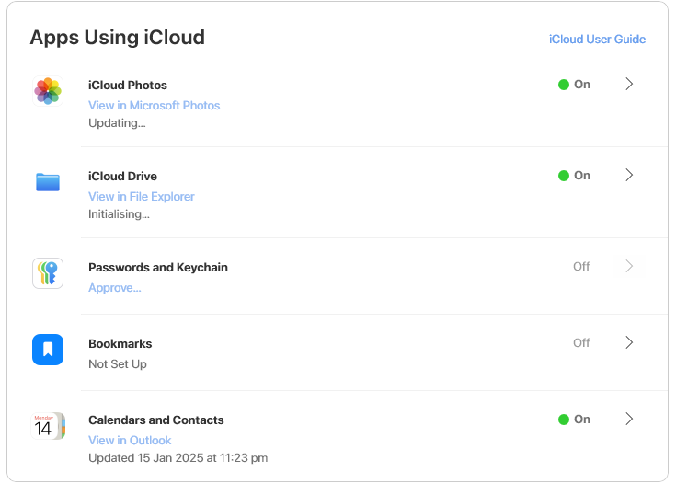The image size is (676, 495).
Task: Click the green status dot for Calendars and Contacts
Action: click(x=564, y=420)
